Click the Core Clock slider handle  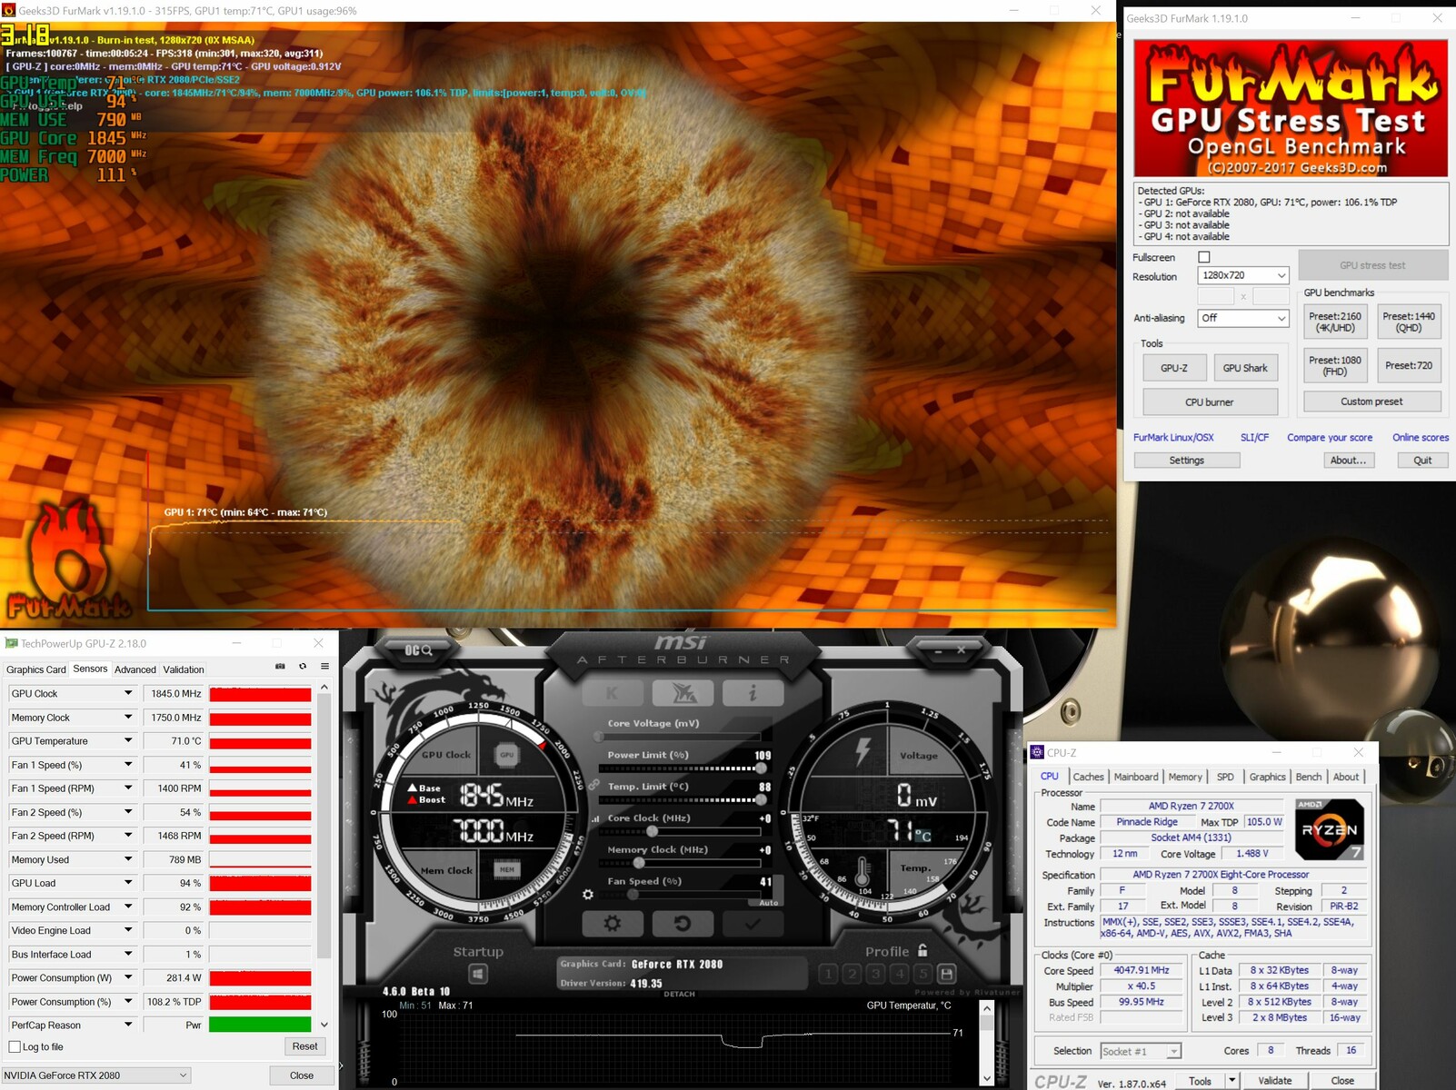tap(652, 831)
